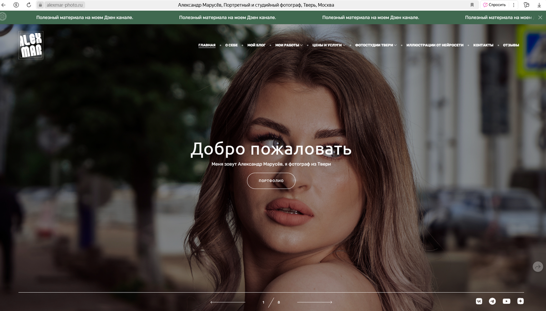546x311 pixels.
Task: Click the Добро пожаловать heading
Action: pyautogui.click(x=271, y=149)
